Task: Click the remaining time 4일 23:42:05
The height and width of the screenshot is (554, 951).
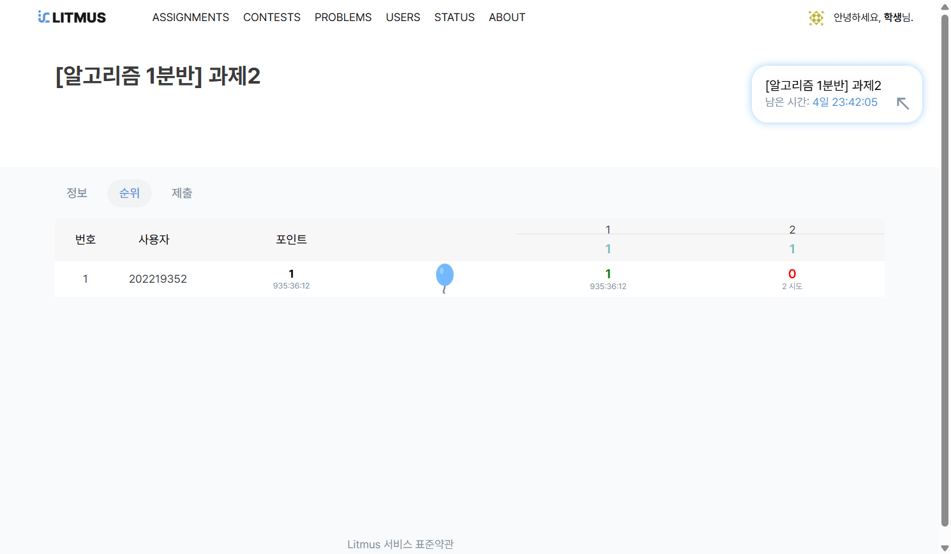Action: pos(844,102)
